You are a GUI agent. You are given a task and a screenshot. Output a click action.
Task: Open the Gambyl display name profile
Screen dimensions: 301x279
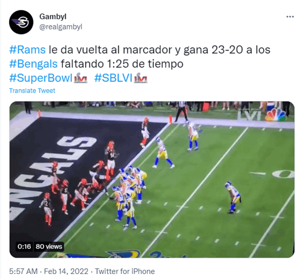click(x=53, y=17)
